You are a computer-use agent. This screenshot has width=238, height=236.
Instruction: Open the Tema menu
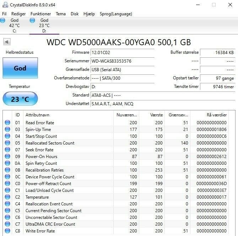coord(60,14)
